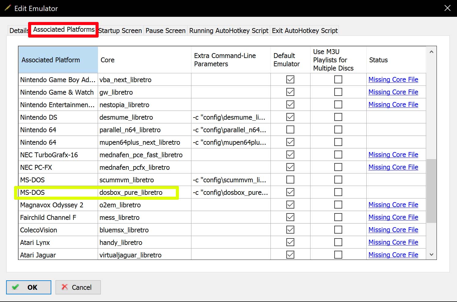Click the scrollbar down arrow
This screenshot has width=457, height=302.
[431, 254]
